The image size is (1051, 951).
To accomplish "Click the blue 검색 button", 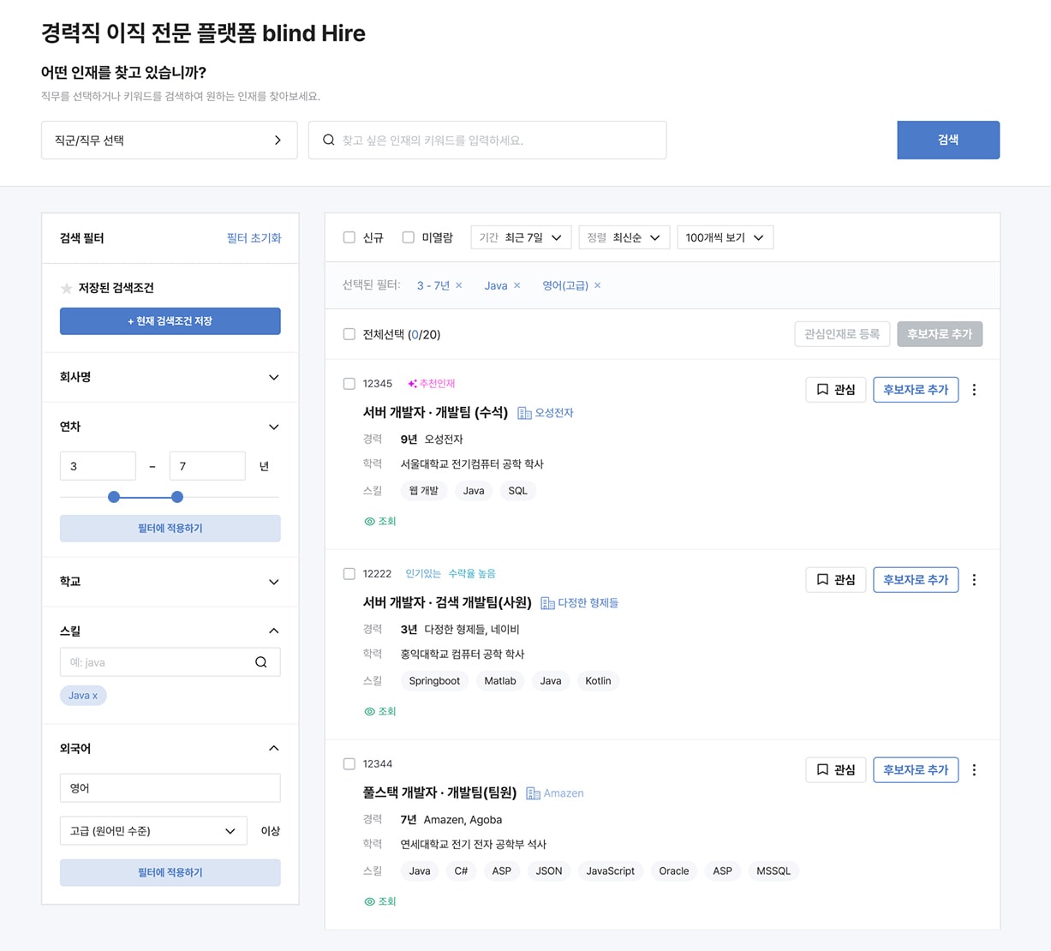I will (947, 140).
